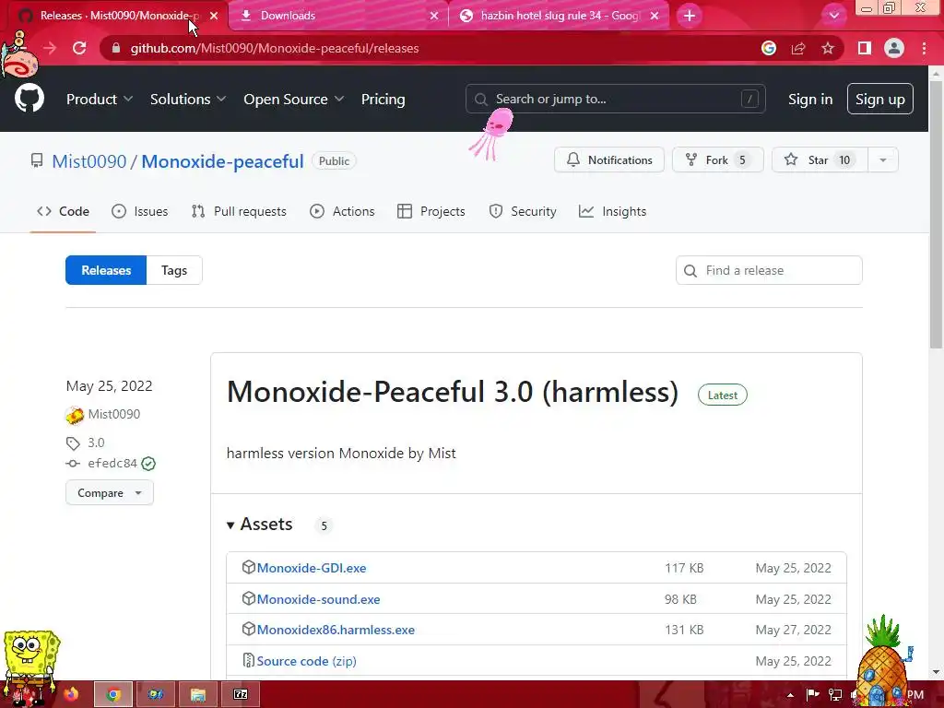Open the 3.0 tag link
The width and height of the screenshot is (944, 708).
(96, 443)
